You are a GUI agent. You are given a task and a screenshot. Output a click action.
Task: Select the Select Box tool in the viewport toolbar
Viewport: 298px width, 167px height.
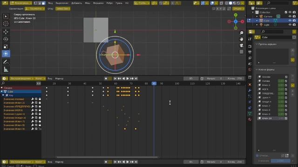pyautogui.click(x=6, y=17)
